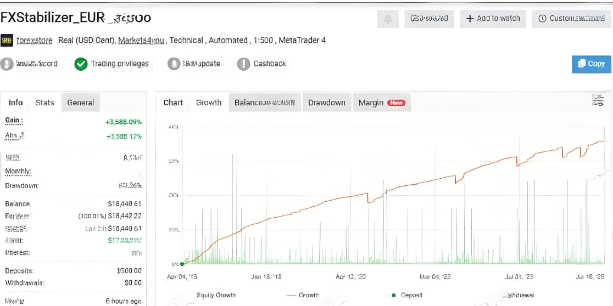Click the update status icon beside Trading privileges
Screen dimensions: 613x306
click(174, 64)
